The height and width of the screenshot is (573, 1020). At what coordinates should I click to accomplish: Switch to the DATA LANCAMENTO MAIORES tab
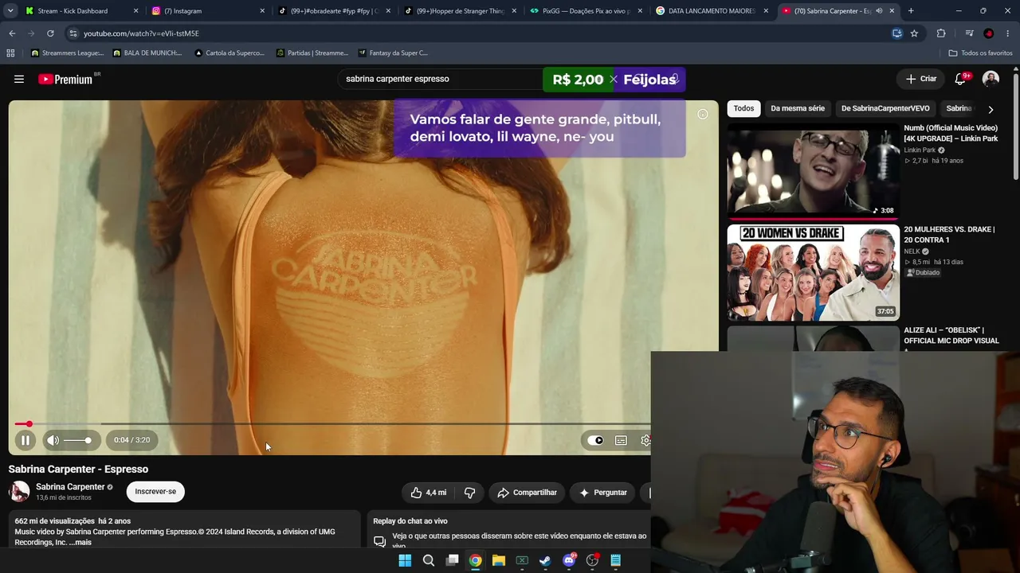711,11
